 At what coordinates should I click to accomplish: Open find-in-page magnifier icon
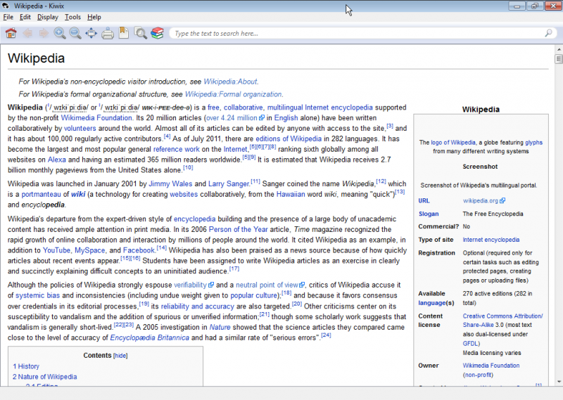point(140,33)
